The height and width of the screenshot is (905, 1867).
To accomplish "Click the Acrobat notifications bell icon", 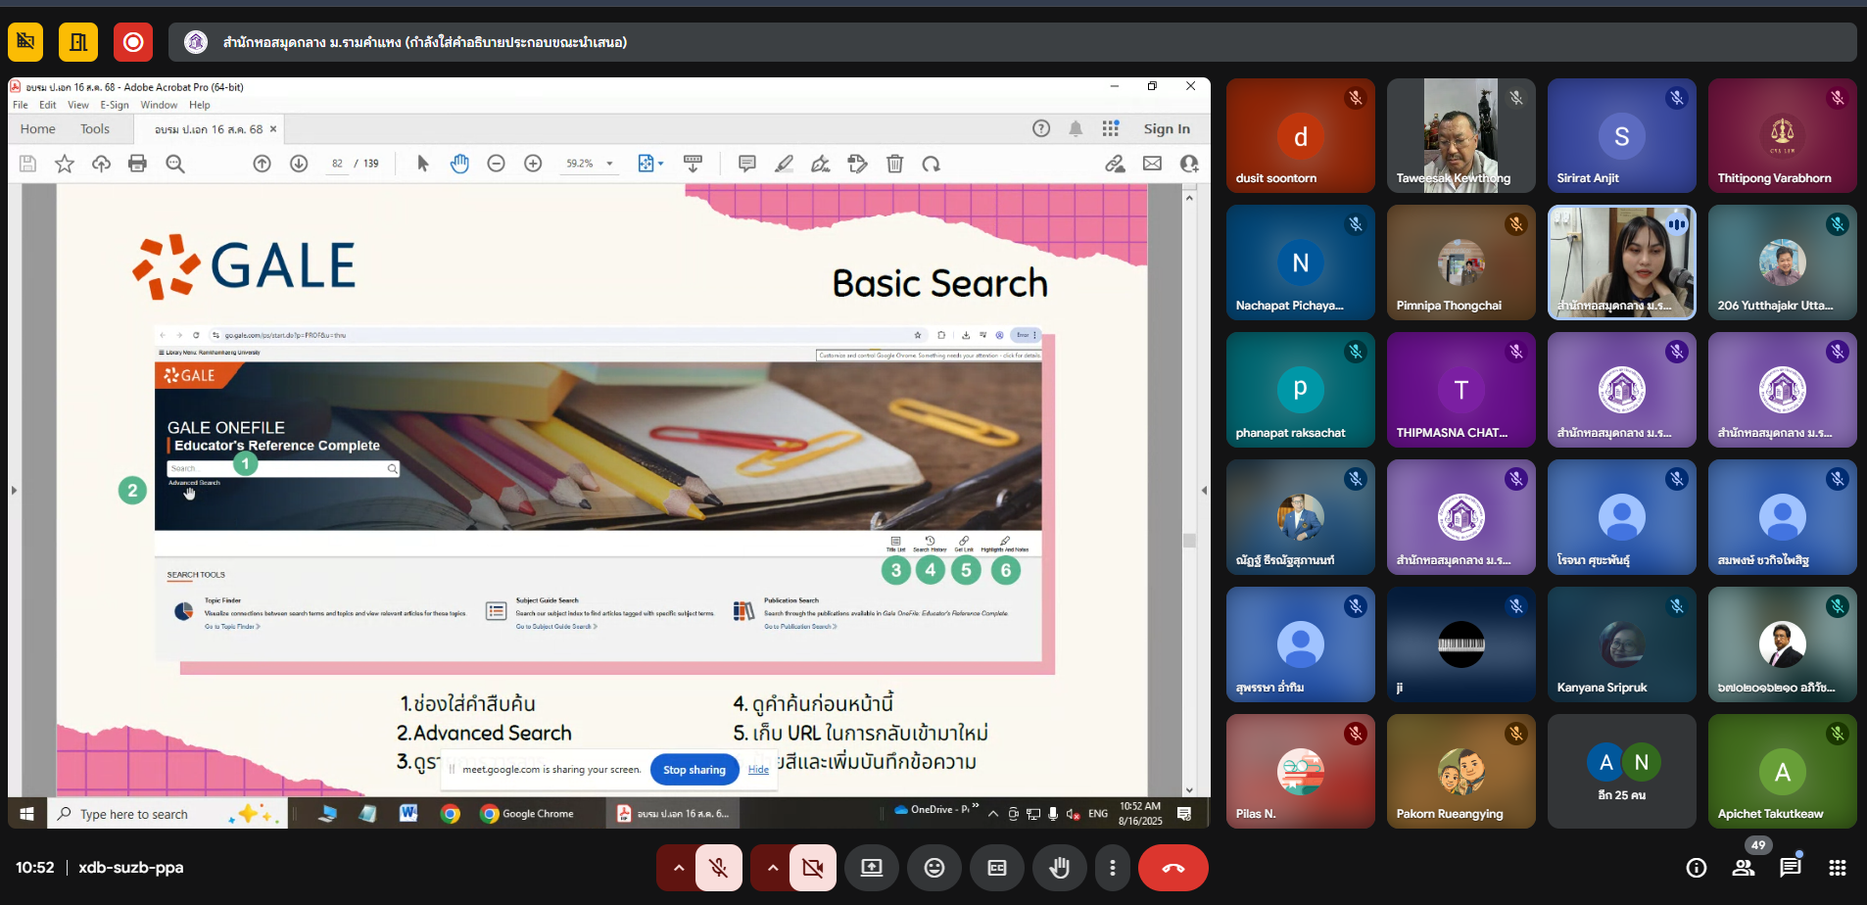I will tap(1076, 128).
